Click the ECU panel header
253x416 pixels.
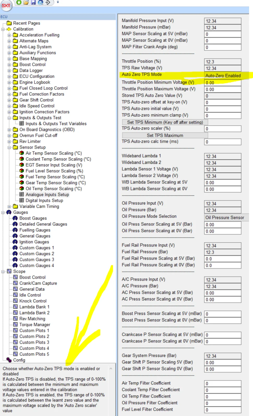(58, 17)
